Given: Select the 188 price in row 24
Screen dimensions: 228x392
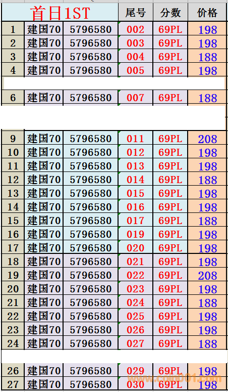Looking at the screenshot, I should click(207, 343).
